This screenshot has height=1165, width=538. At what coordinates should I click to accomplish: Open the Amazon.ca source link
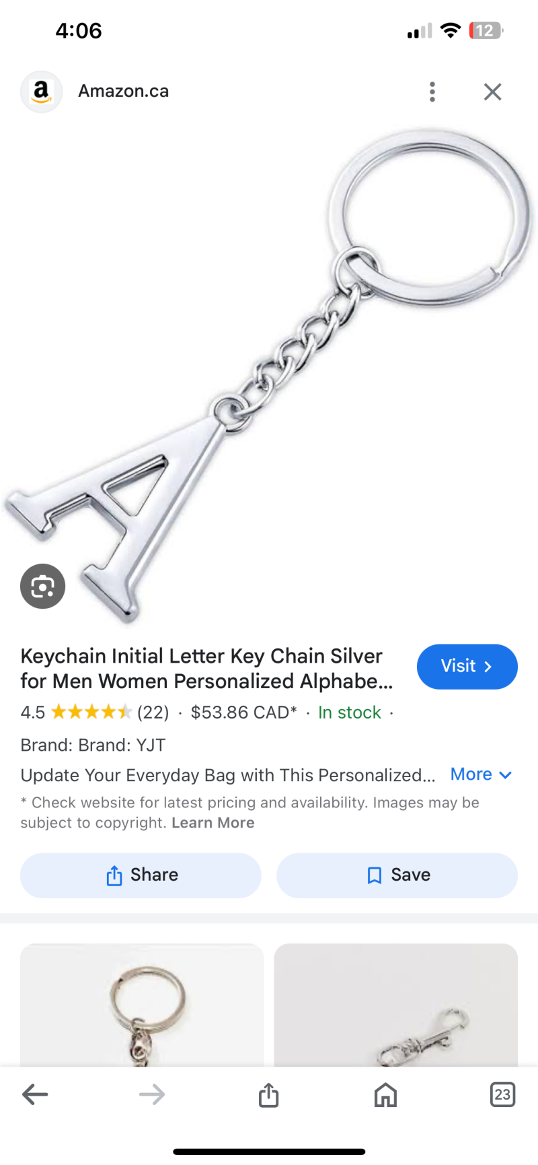[x=124, y=92]
